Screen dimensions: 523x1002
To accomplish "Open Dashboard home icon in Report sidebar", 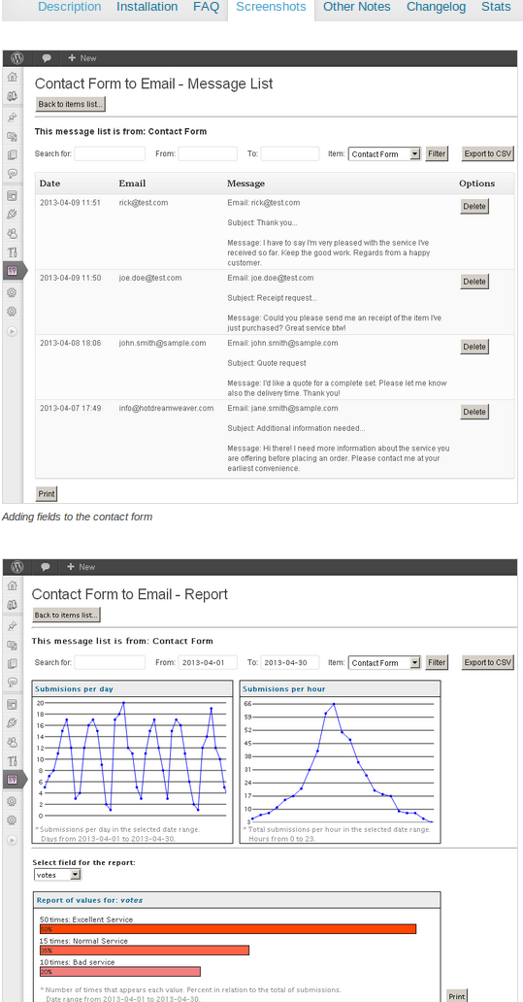I will pyautogui.click(x=13, y=585).
